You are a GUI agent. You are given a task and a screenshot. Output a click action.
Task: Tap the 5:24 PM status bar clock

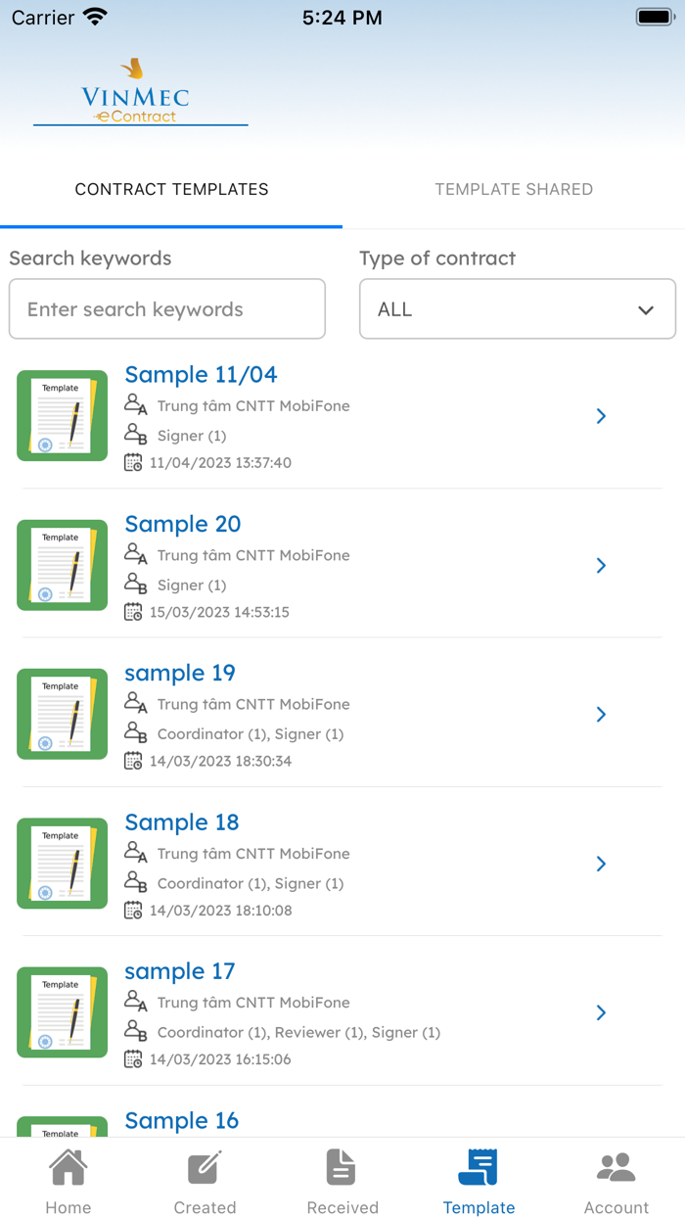tap(342, 17)
